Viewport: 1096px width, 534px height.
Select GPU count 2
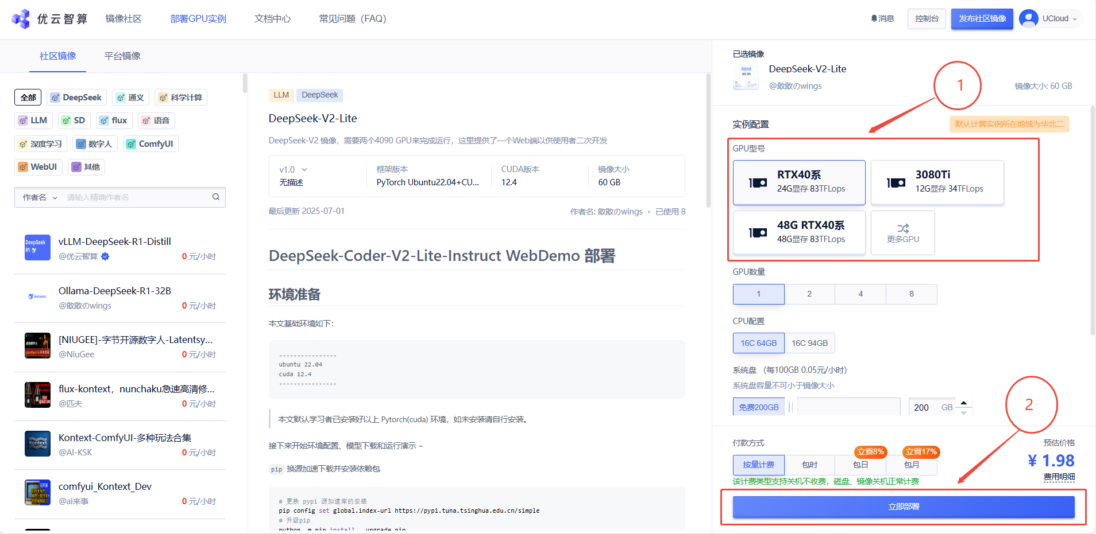[809, 294]
